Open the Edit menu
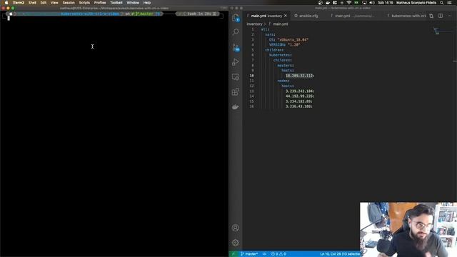 point(44,3)
